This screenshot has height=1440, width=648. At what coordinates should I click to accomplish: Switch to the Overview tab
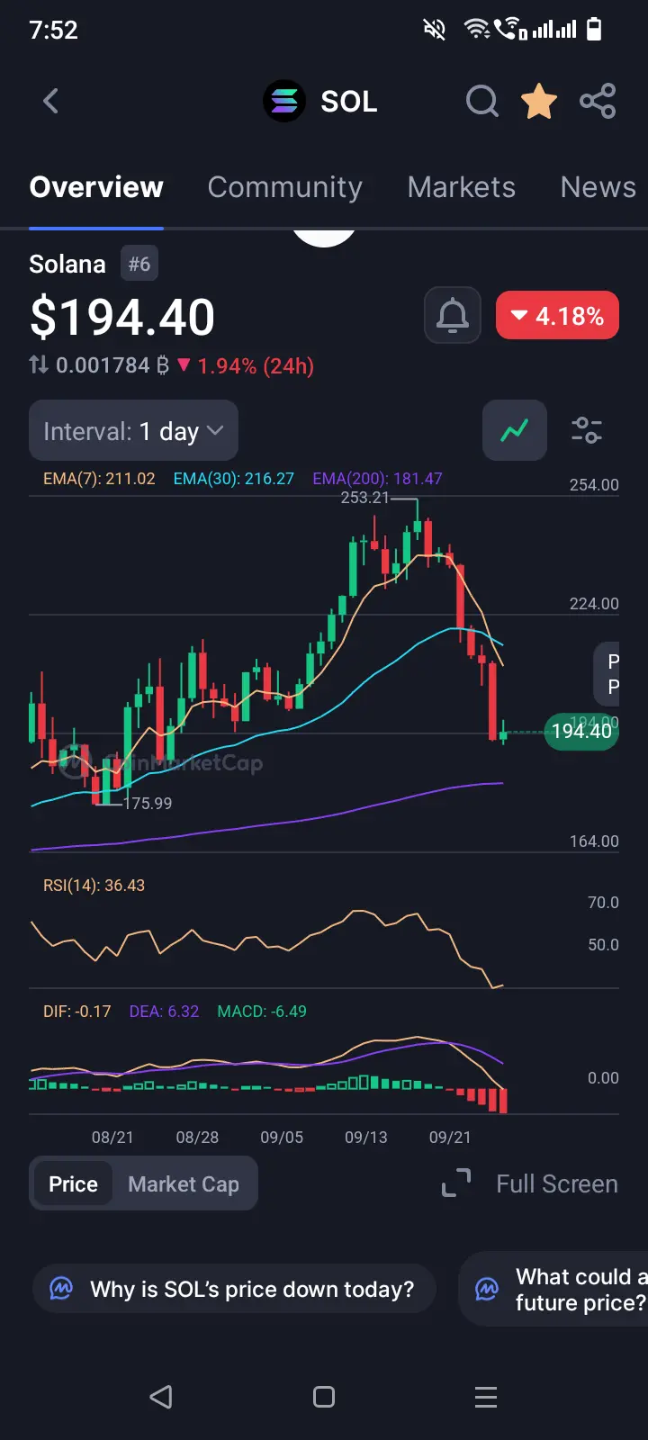pyautogui.click(x=96, y=187)
